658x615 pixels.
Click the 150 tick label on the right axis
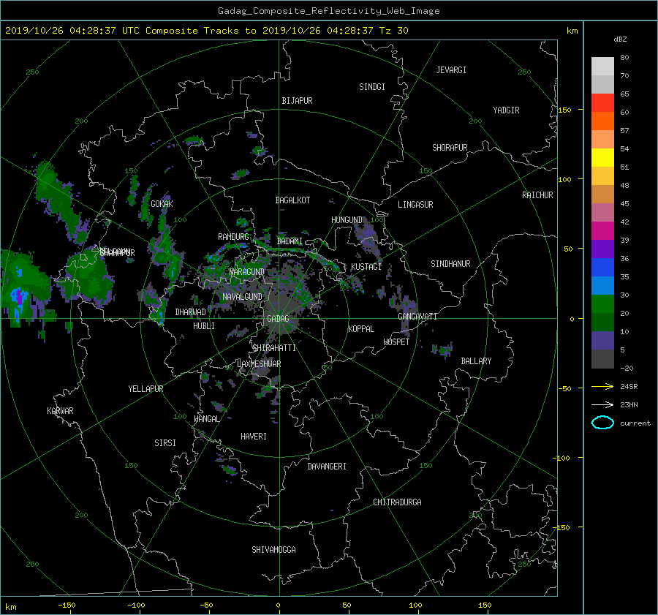564,110
